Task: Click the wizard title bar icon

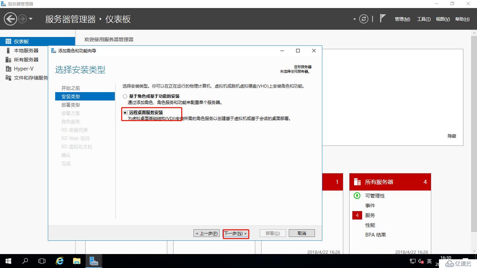Action: 54,51
